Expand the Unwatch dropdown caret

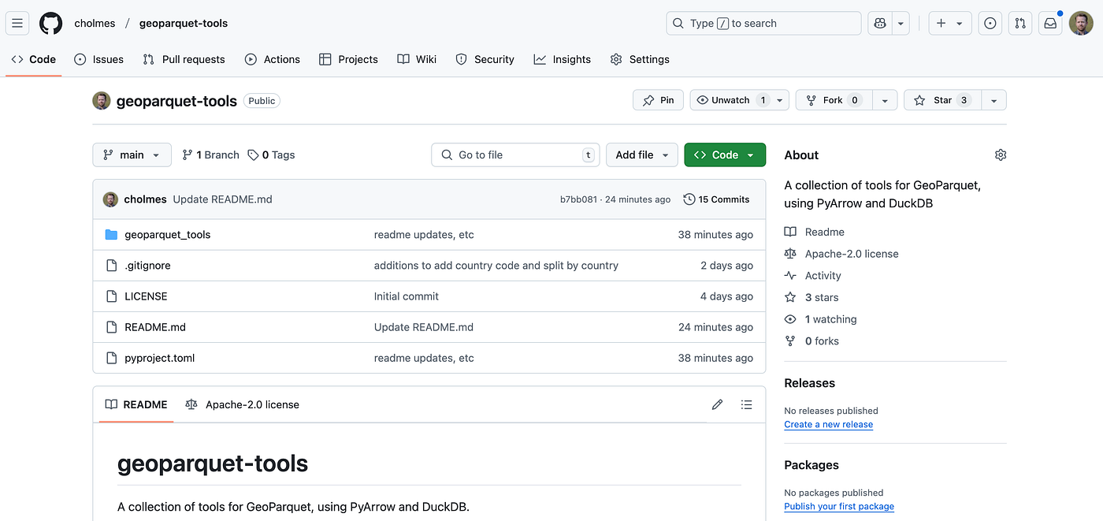click(780, 100)
